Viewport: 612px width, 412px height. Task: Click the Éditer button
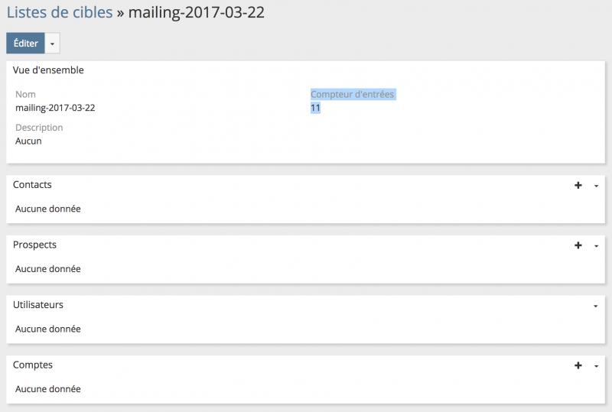(25, 44)
